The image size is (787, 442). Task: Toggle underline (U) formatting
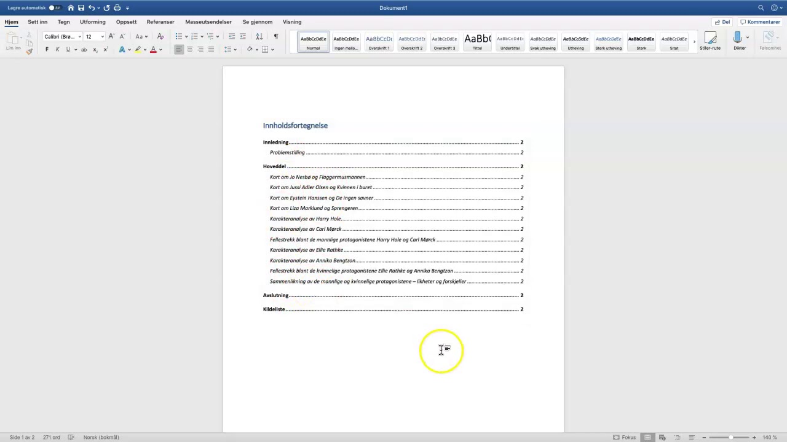[68, 50]
